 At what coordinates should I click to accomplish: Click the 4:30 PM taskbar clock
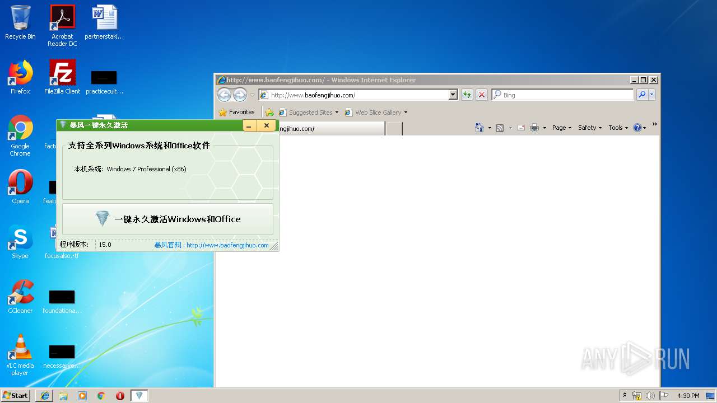coord(688,396)
